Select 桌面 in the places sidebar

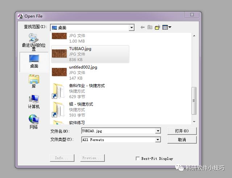(34, 62)
